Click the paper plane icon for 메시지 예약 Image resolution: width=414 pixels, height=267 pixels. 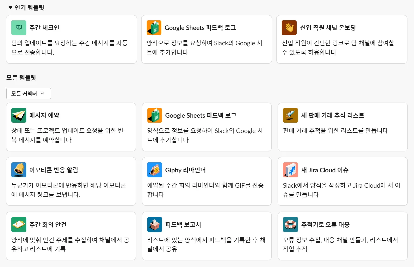point(19,115)
